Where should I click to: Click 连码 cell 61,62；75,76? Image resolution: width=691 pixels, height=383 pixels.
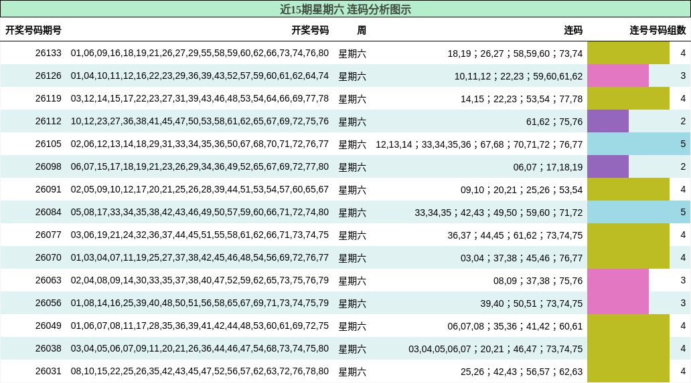[554, 122]
